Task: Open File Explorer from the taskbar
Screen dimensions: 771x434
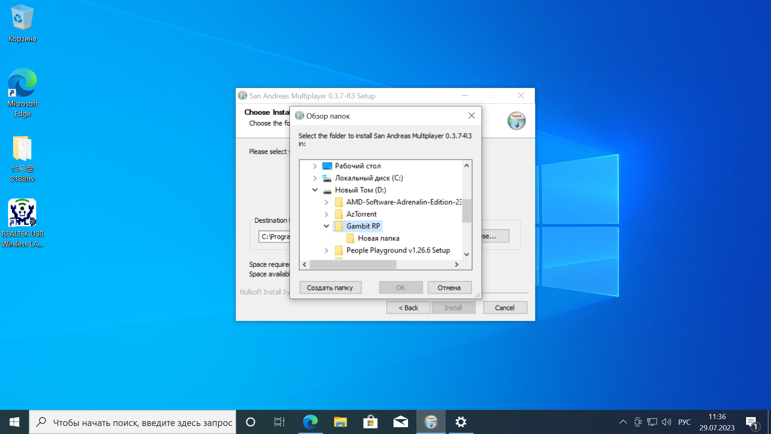Action: pyautogui.click(x=340, y=422)
